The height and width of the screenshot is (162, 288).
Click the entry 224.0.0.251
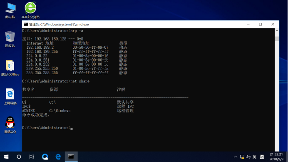click(x=38, y=60)
